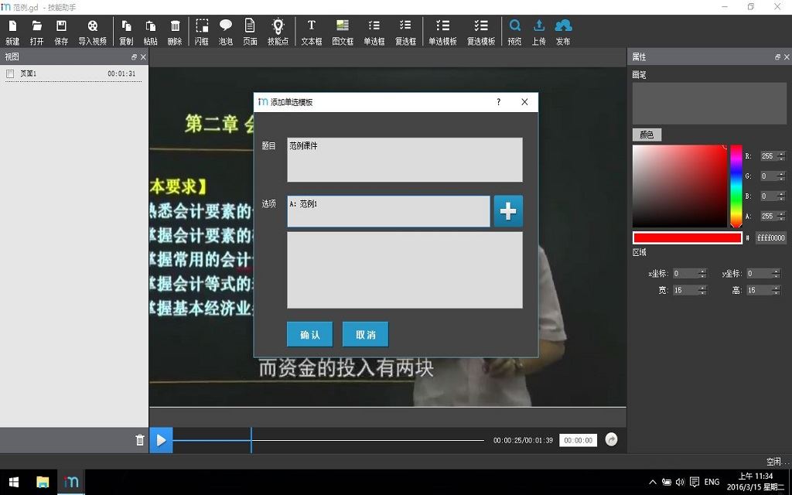This screenshot has height=495, width=792.
Task: Select the 复选框 multiple choice tool
Action: [405, 32]
